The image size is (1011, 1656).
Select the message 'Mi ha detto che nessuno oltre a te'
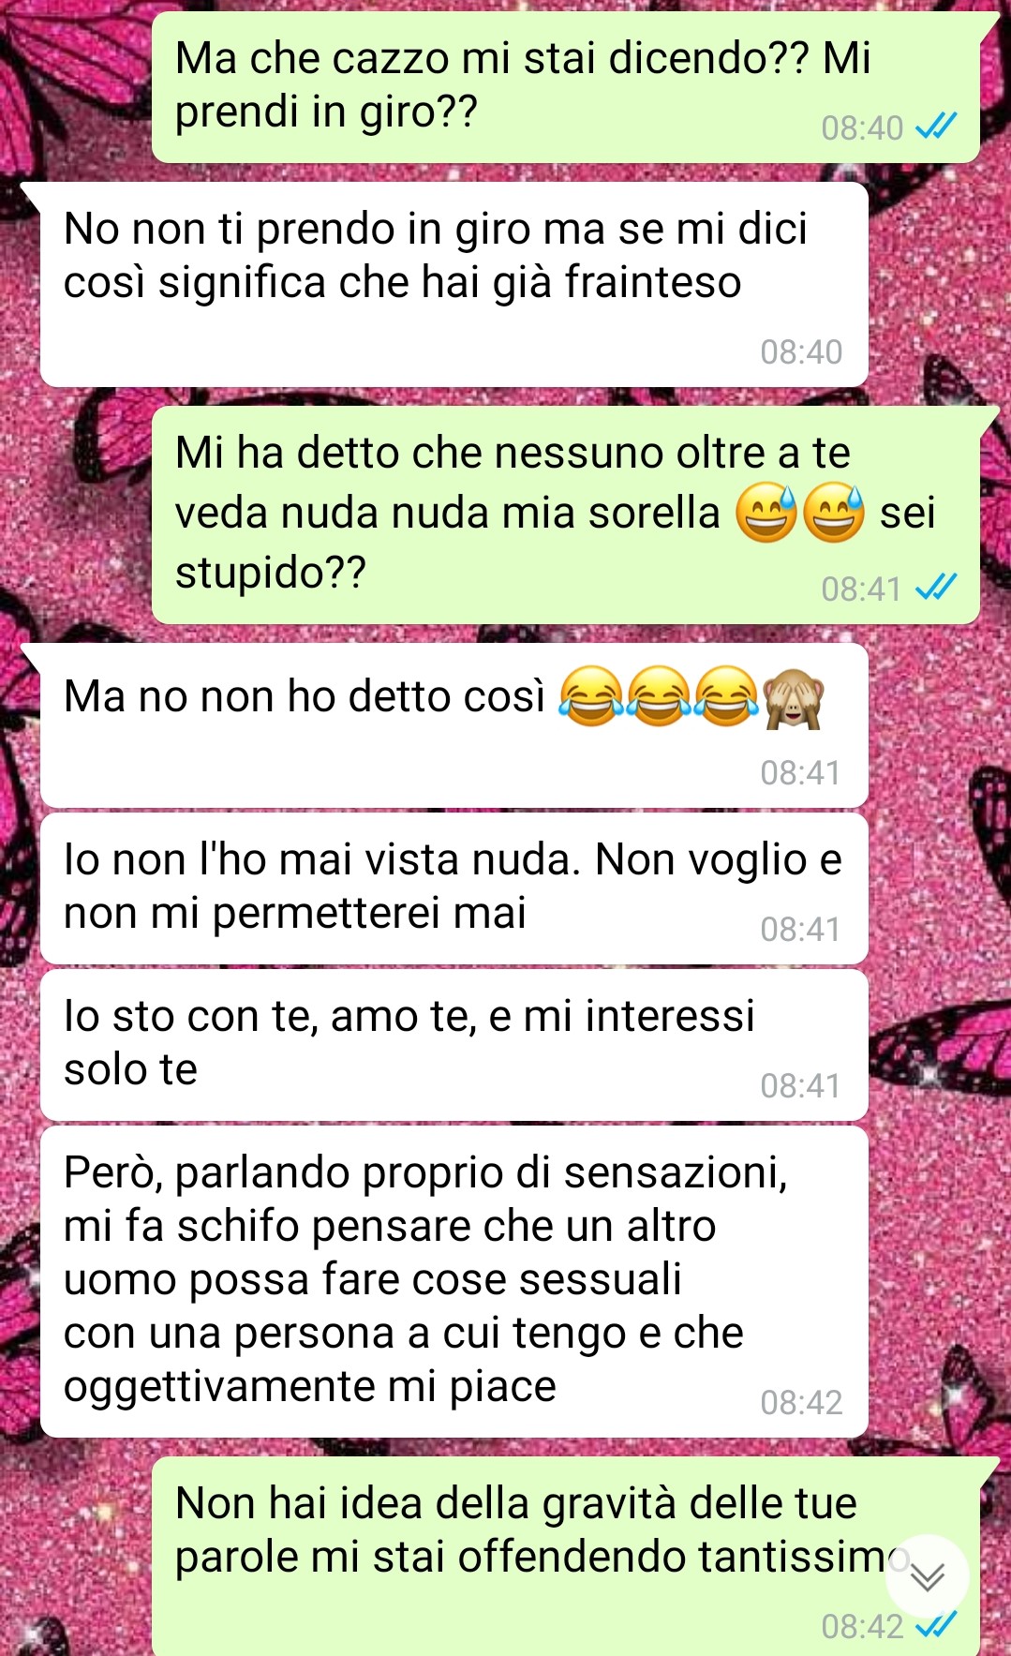point(566,515)
